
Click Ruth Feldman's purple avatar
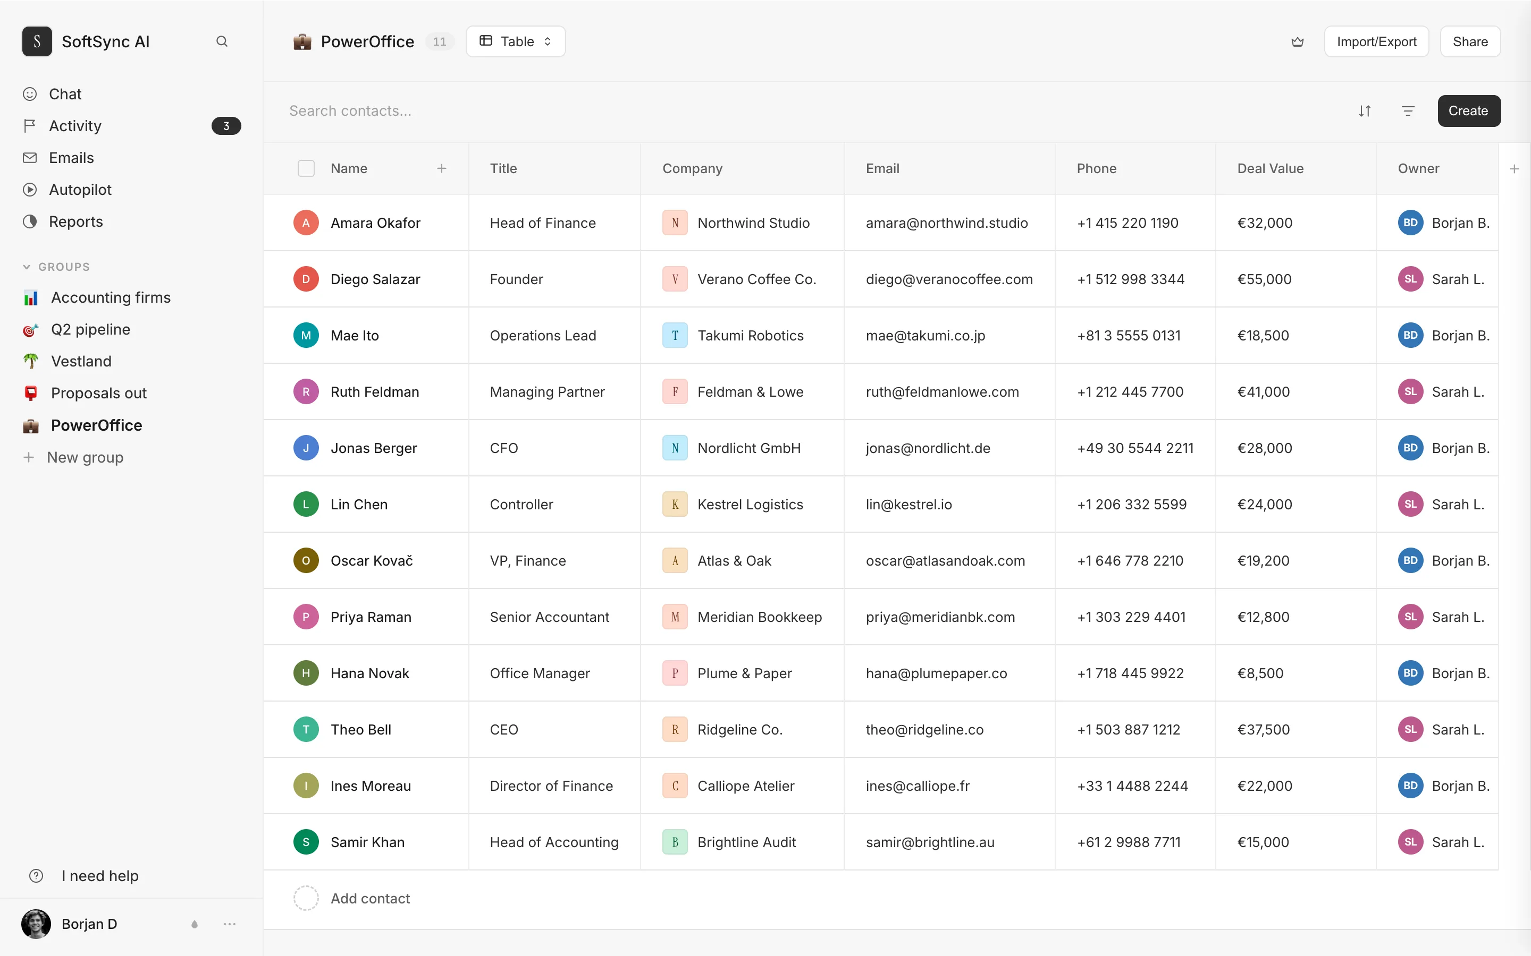pos(306,391)
